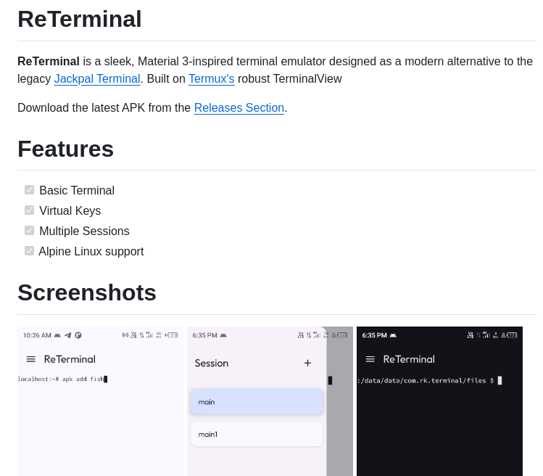Open hamburger menu in dark ReTerminal screenshot

[370, 359]
